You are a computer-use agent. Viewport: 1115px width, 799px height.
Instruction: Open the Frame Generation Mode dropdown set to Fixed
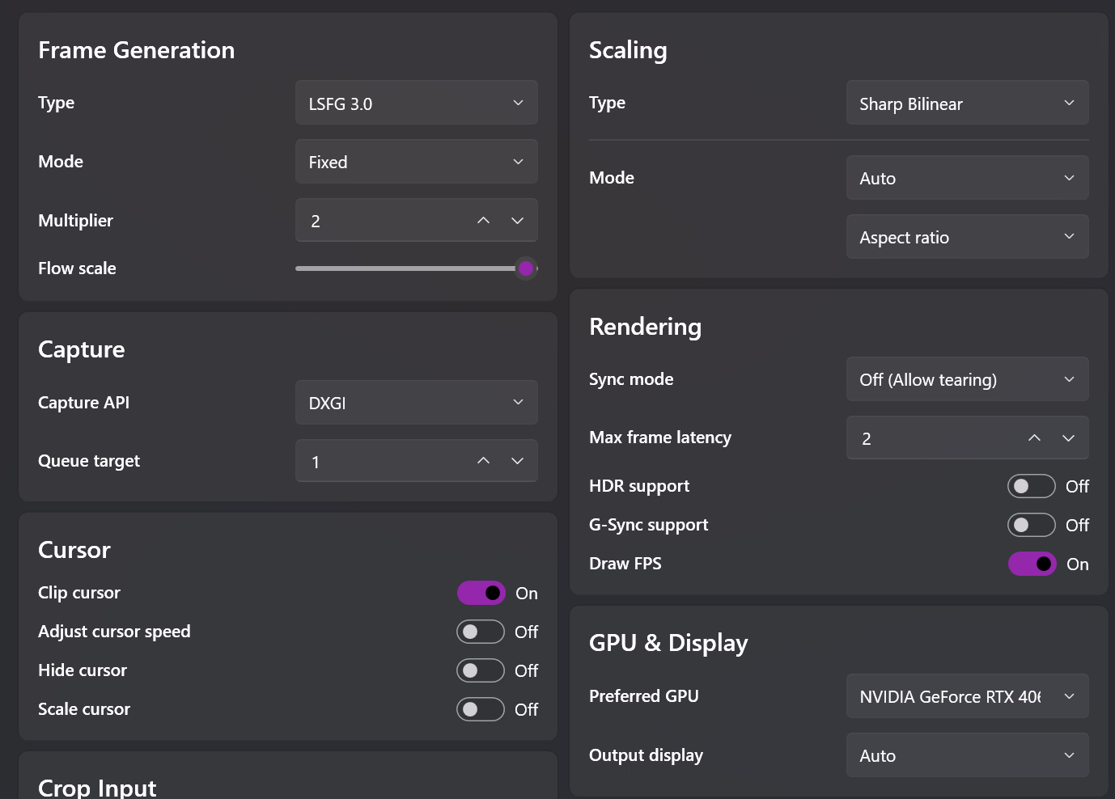tap(417, 162)
